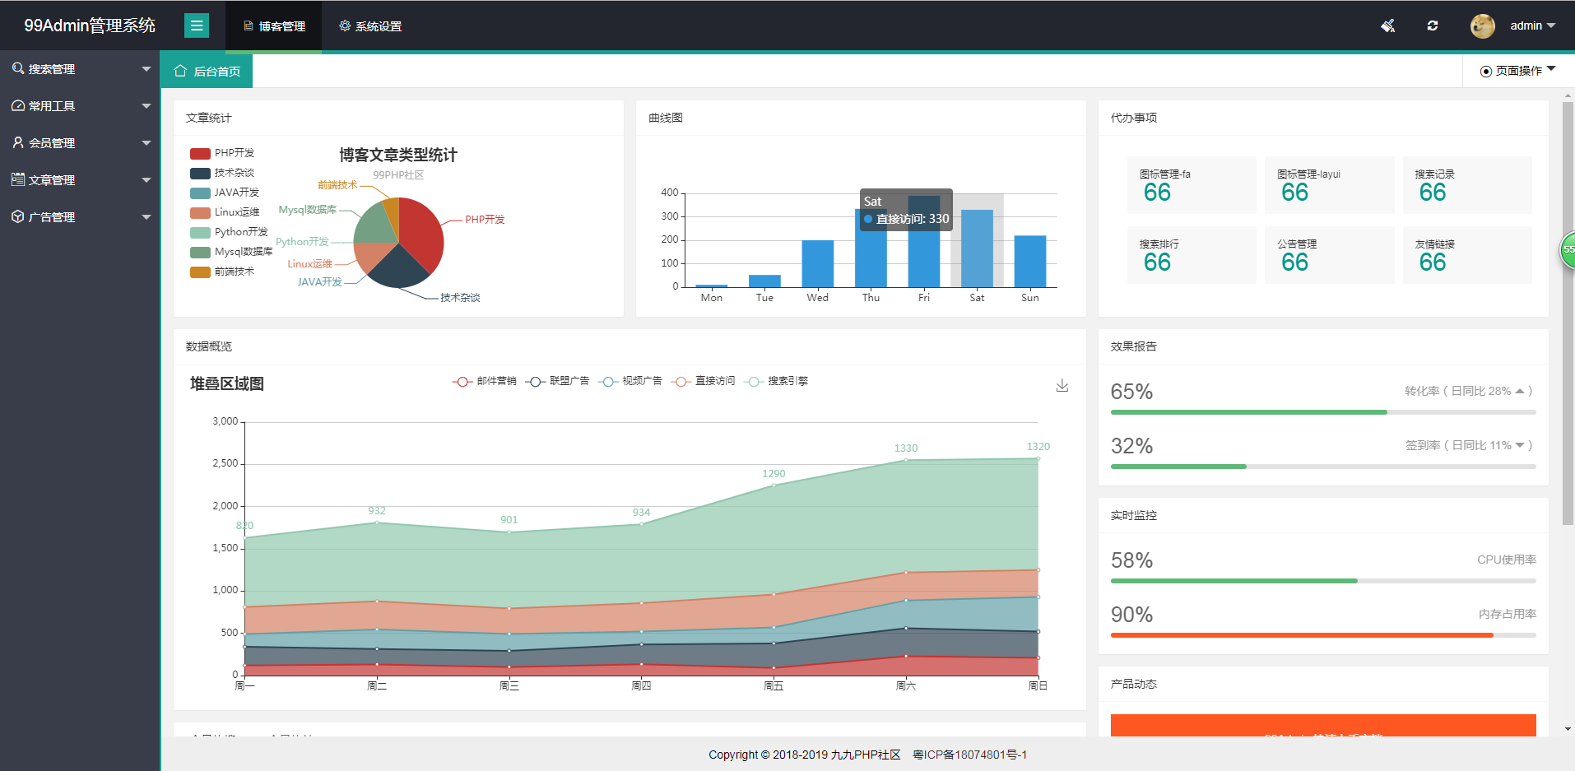Expand the 常用工具 sidebar menu
Screen dimensions: 1575x771
[x=80, y=106]
